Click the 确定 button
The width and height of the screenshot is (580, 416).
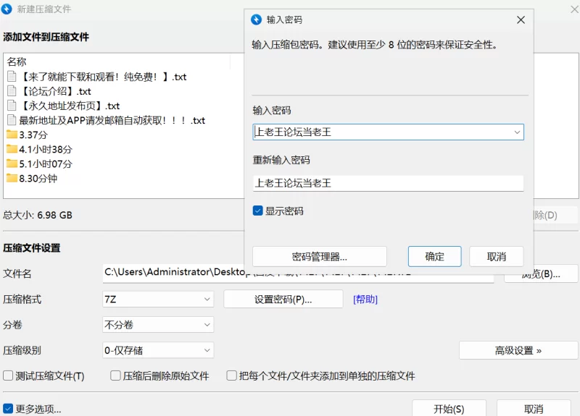tap(435, 256)
